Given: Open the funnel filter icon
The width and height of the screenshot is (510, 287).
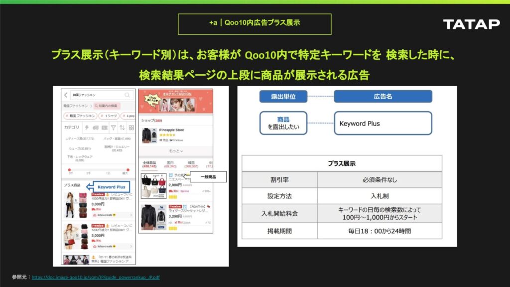Looking at the screenshot, I should (113, 128).
